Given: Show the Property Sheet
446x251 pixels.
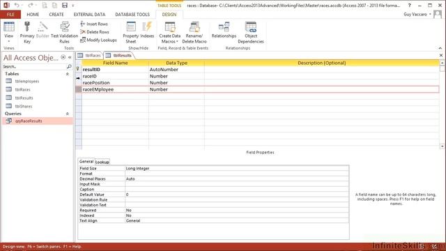Looking at the screenshot, I should point(131,33).
